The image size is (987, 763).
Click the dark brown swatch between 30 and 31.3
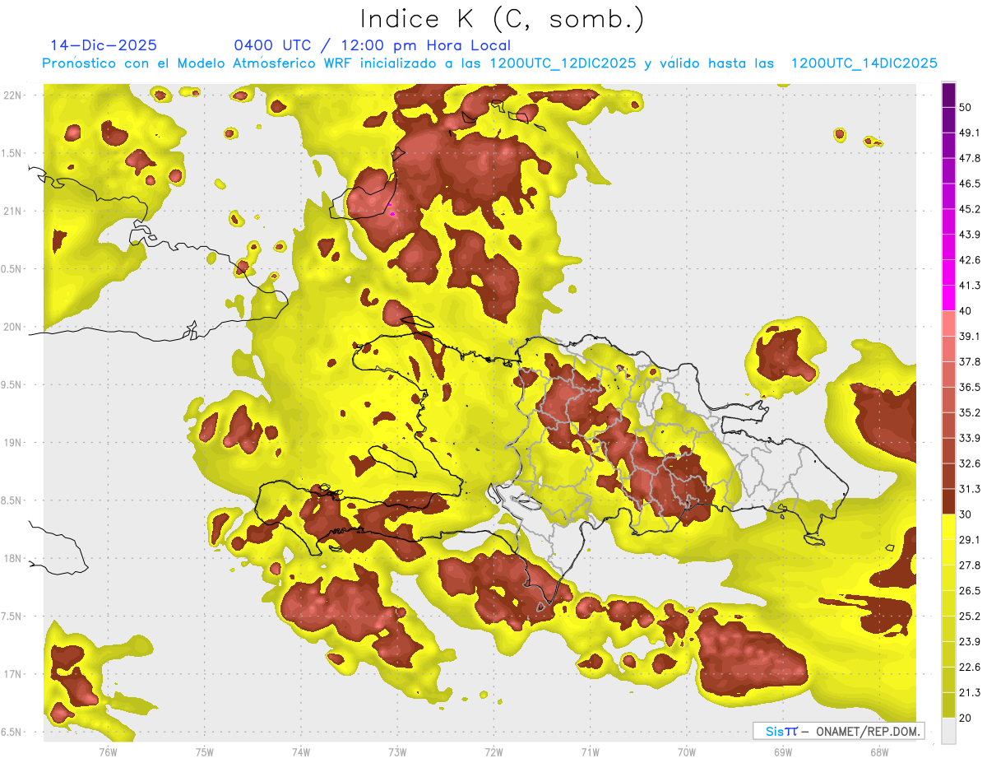pyautogui.click(x=949, y=501)
